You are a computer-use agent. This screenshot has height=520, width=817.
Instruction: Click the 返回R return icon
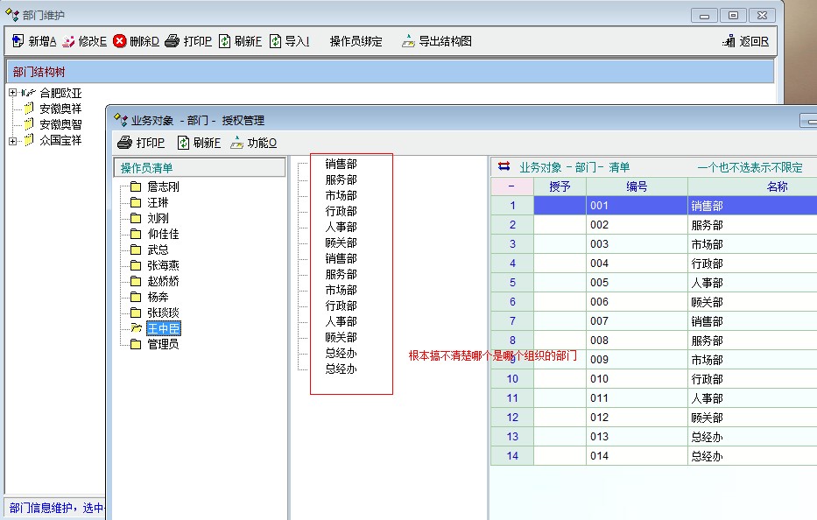coord(729,41)
